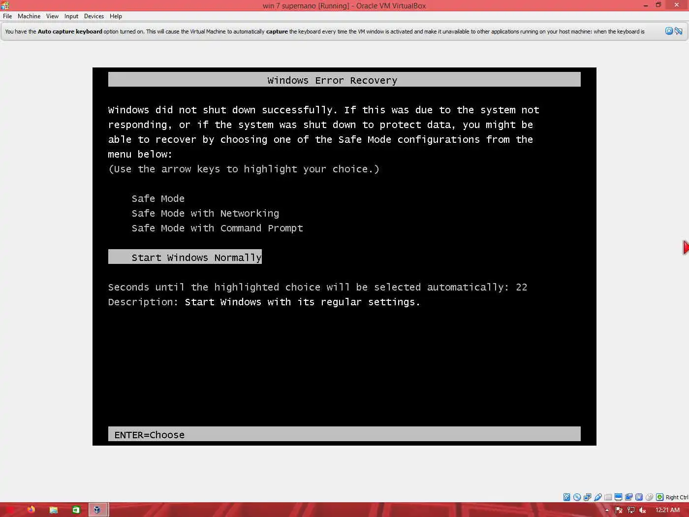Click the optical drive status icon

pos(577,497)
